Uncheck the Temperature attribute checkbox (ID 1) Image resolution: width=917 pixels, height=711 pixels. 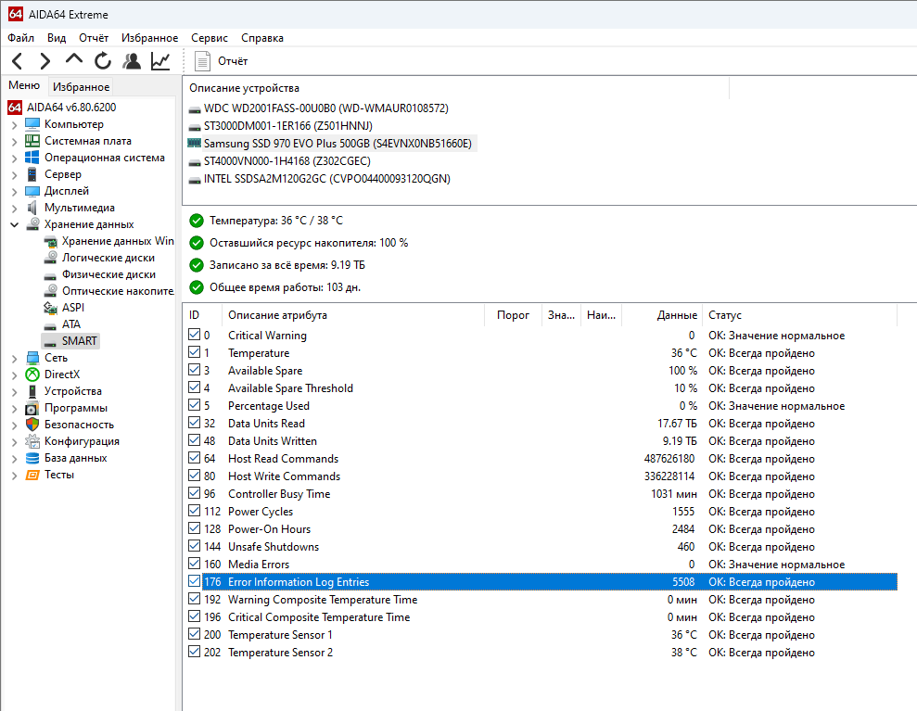coord(194,352)
